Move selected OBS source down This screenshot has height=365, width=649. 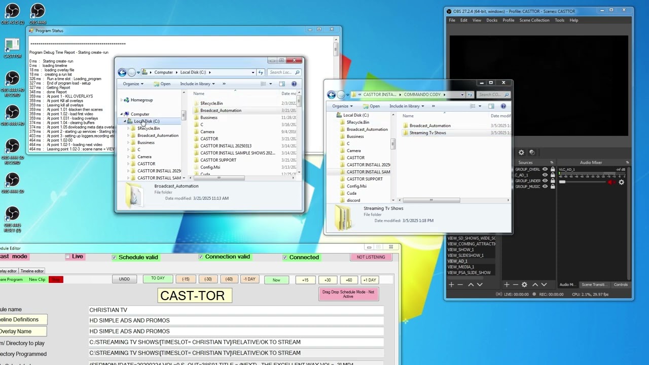pyautogui.click(x=544, y=285)
